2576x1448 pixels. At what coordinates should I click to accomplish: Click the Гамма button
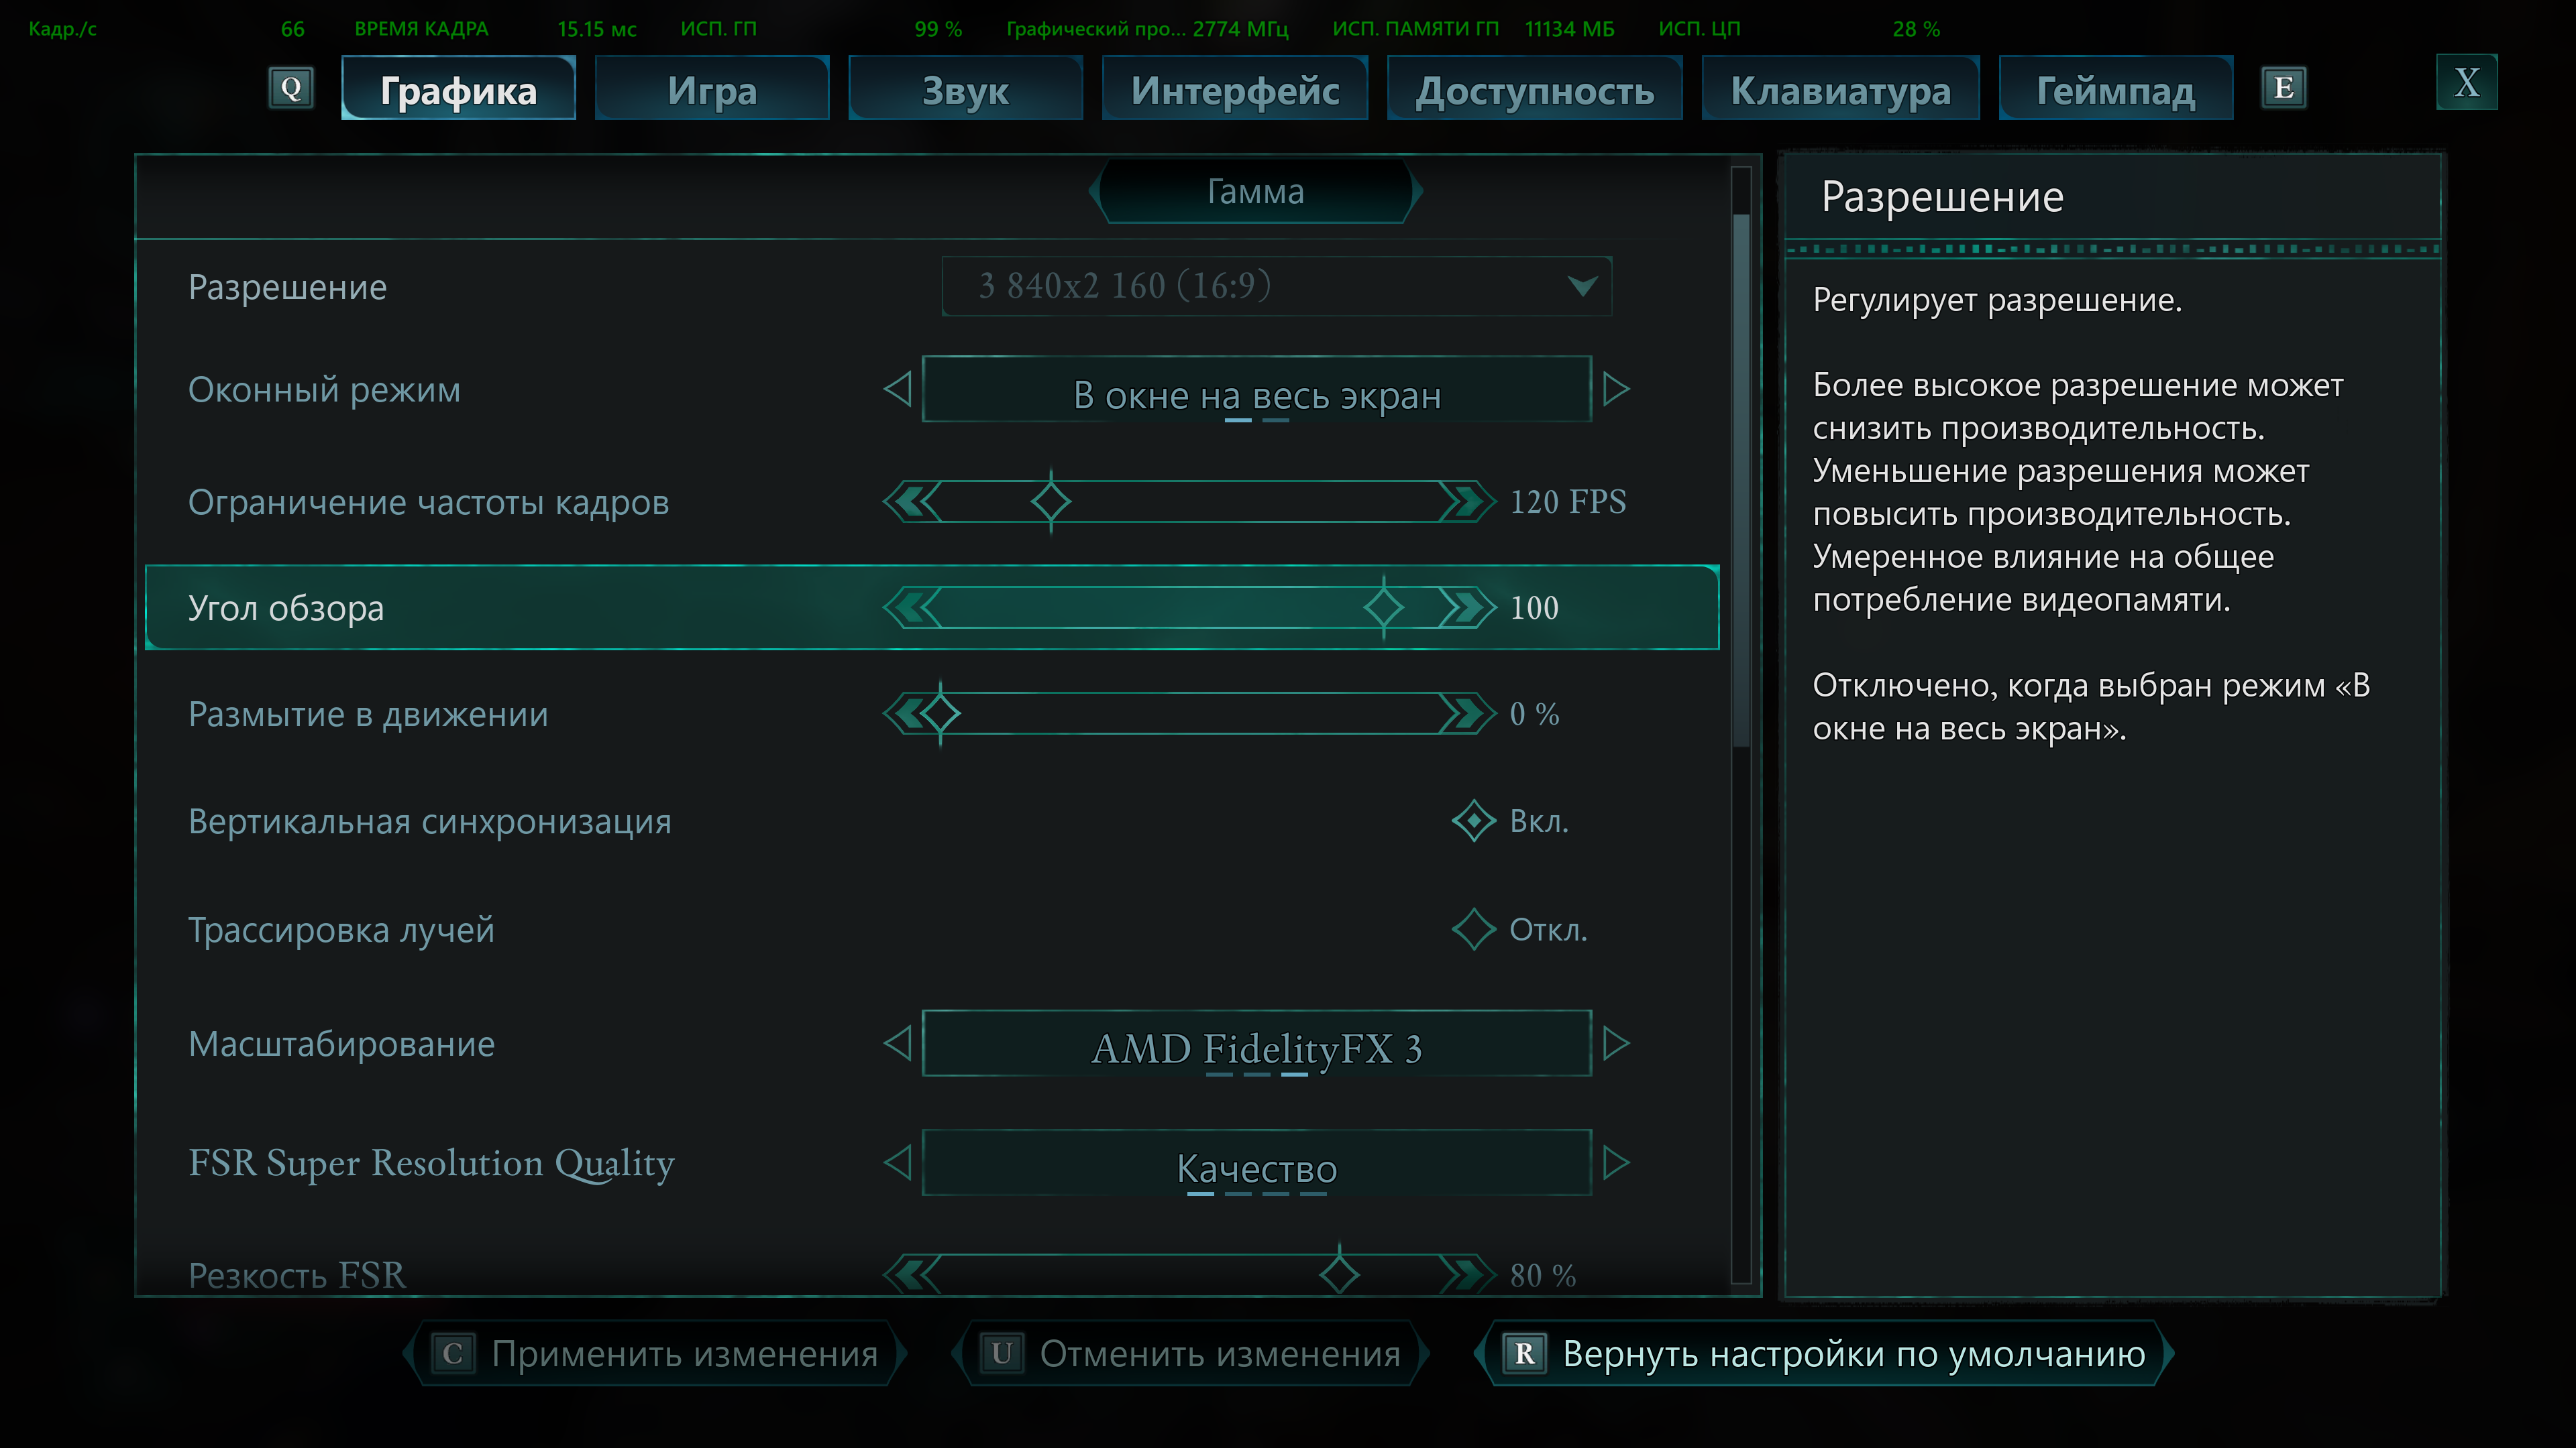point(1255,191)
